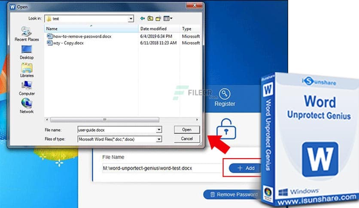Select file wzy - Copy.docx

tap(65, 43)
